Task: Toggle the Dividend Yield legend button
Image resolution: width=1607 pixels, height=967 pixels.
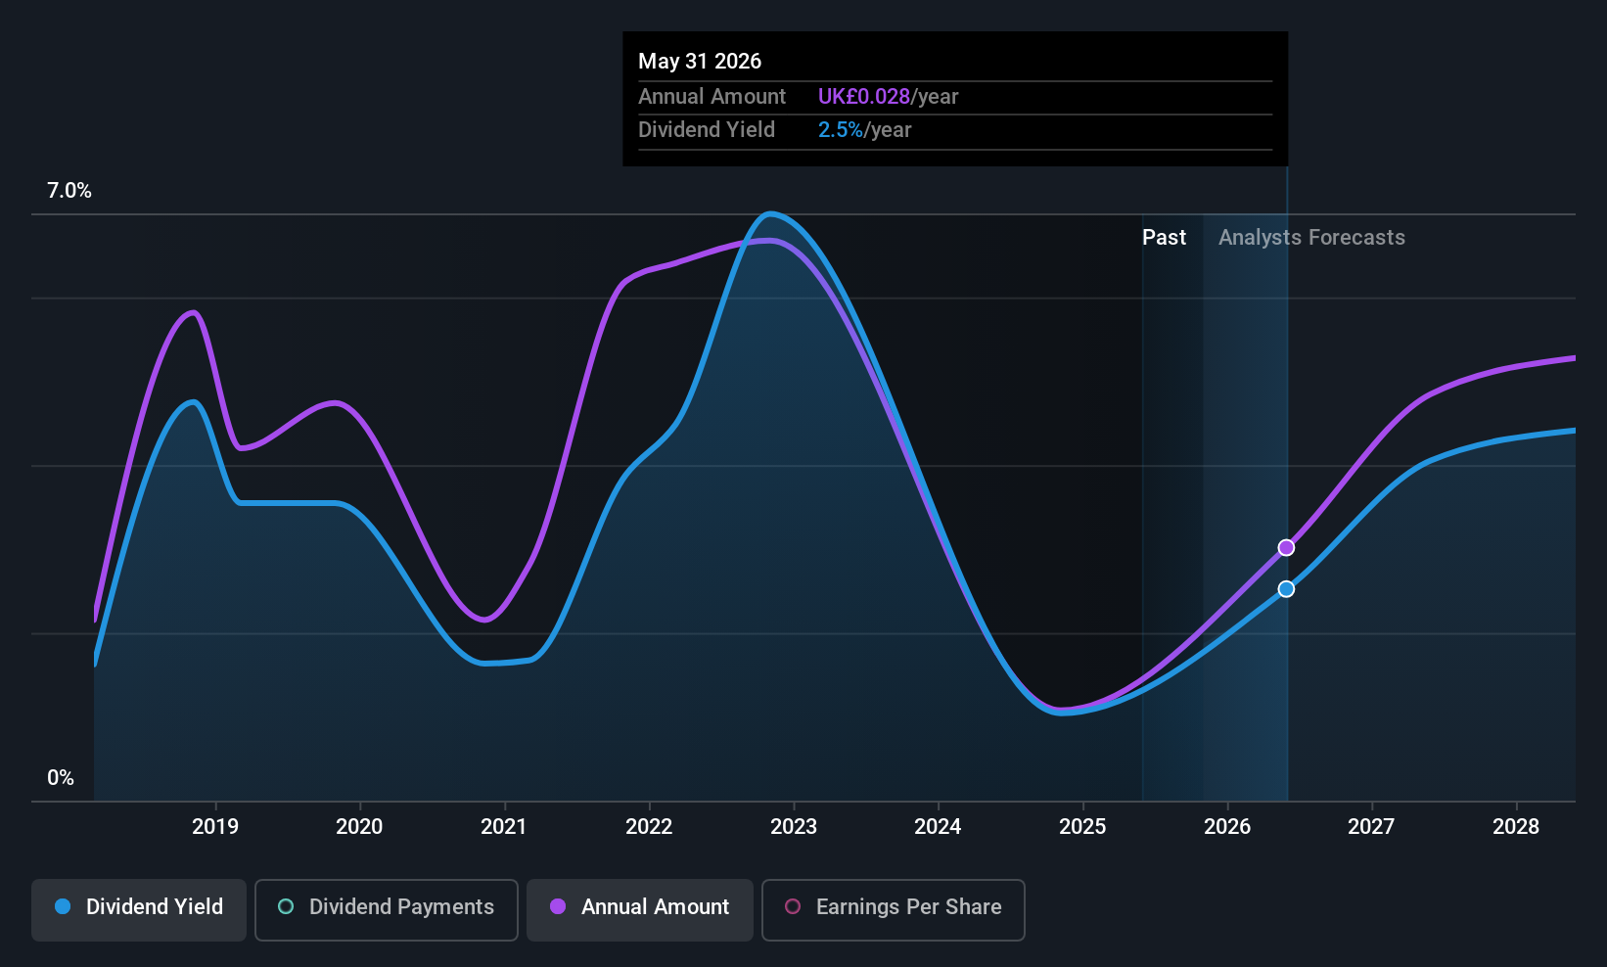Action: point(139,910)
